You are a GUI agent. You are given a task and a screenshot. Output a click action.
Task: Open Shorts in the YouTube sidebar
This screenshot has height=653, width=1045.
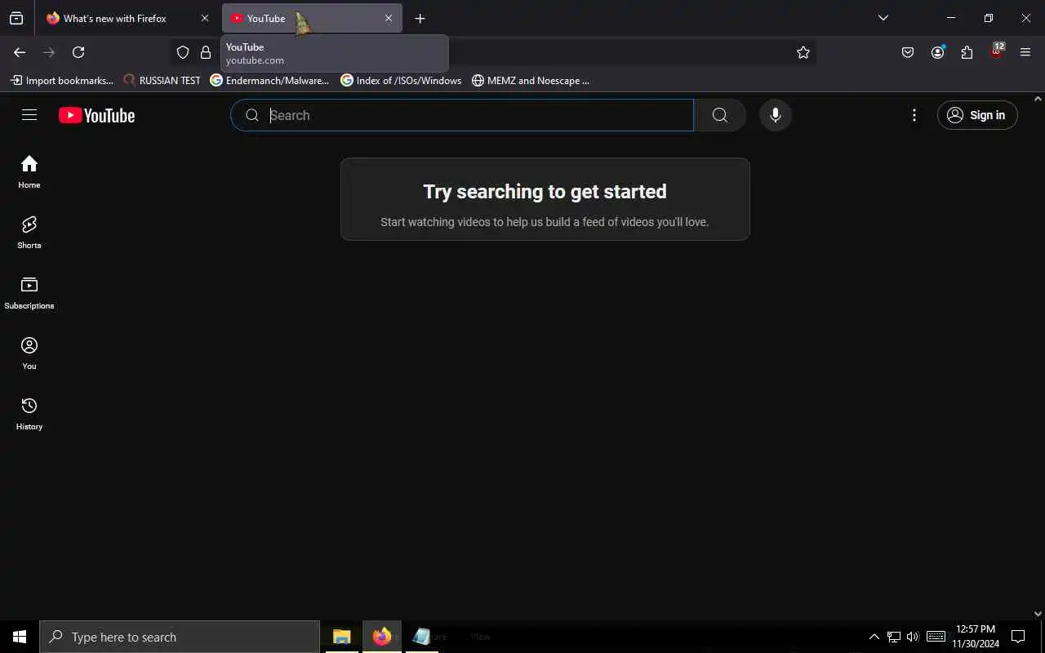(x=29, y=233)
